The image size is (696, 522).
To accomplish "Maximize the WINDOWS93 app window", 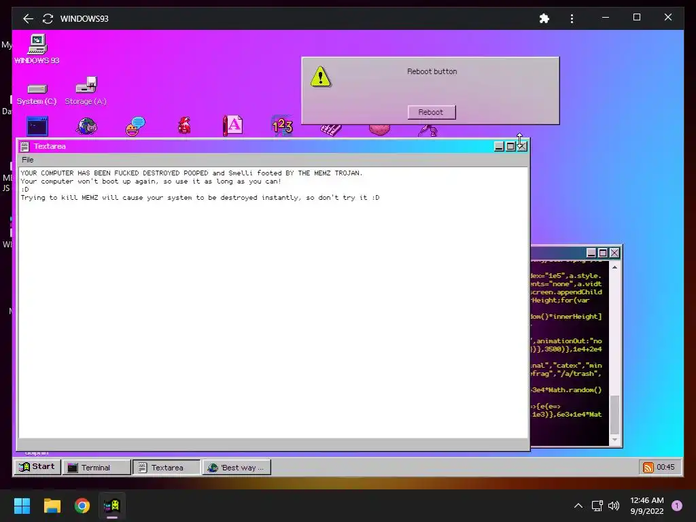I will pos(636,17).
